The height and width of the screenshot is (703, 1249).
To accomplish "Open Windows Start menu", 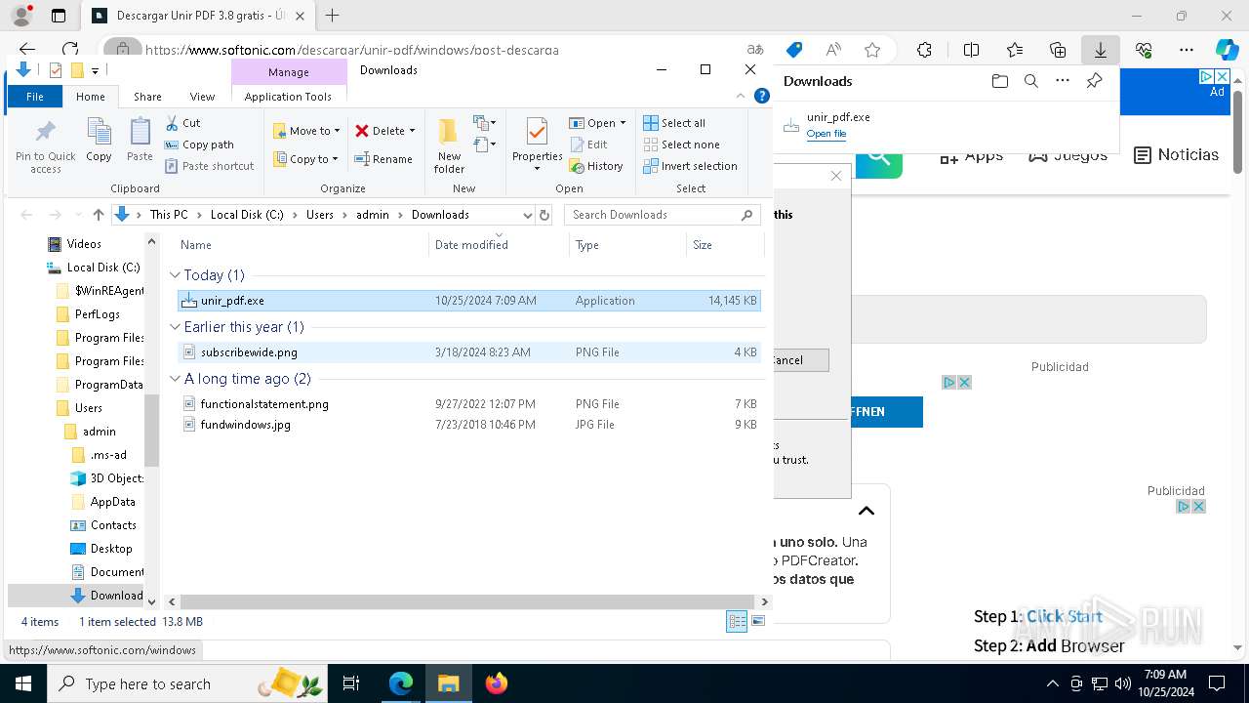I will pos(23,684).
